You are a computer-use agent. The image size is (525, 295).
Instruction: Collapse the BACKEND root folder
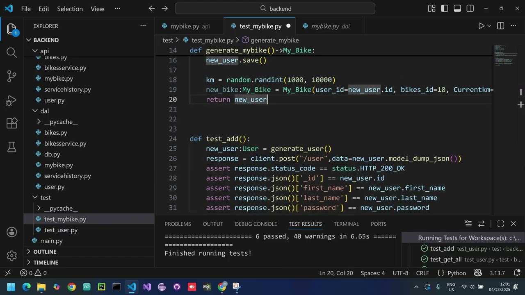pos(29,40)
